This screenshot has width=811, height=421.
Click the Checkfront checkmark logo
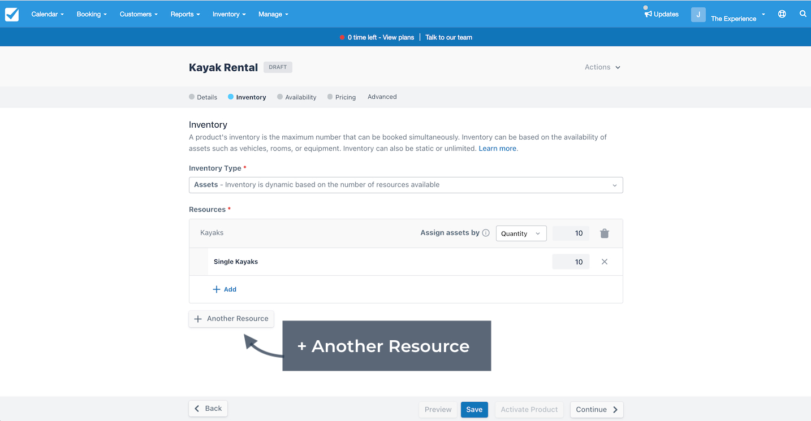tap(12, 14)
